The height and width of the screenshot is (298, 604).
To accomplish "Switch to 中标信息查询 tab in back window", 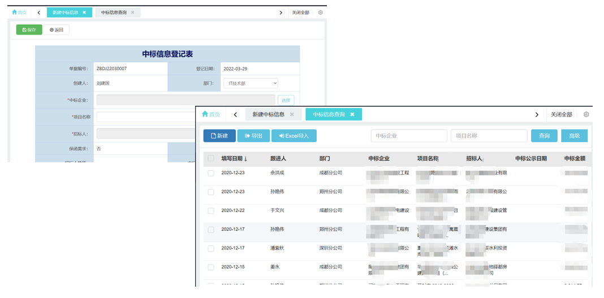I will [x=114, y=12].
